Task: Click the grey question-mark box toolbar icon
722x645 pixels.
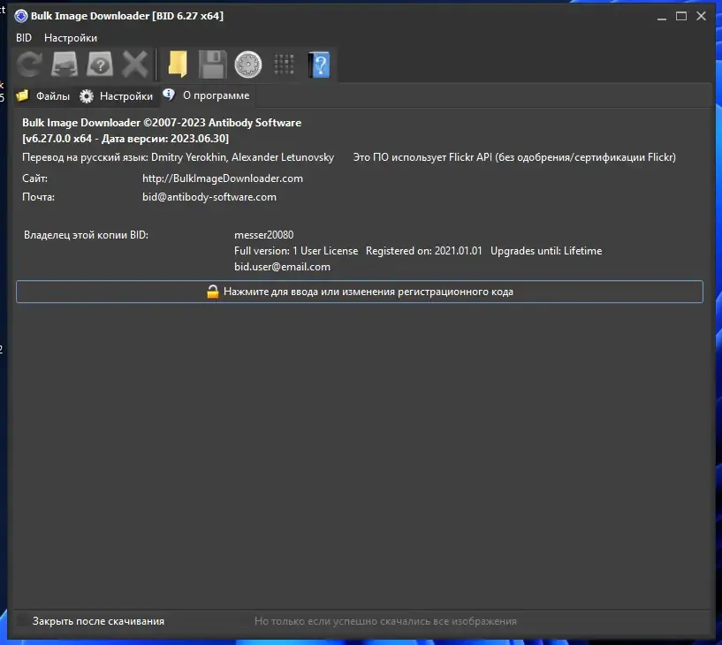Action: coord(100,64)
